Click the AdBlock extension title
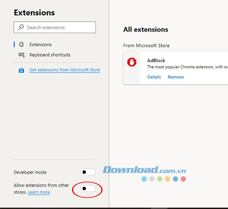Screen dimensions: 228x209 point(156,60)
